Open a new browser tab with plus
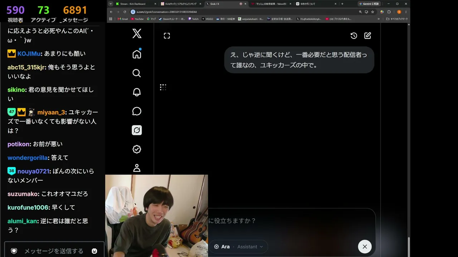458x257 pixels. point(342,4)
